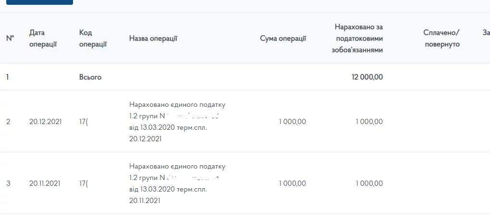Click the Сплачено/повернуто column header
This screenshot has height=216, width=490.
pyautogui.click(x=441, y=38)
